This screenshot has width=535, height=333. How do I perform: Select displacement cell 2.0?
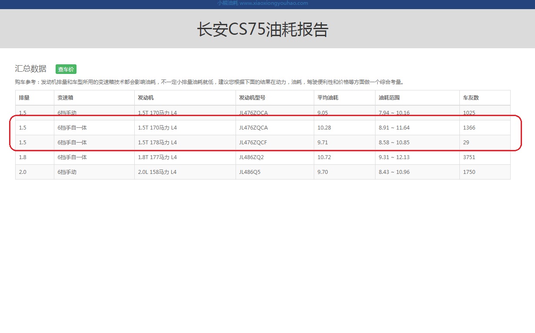23,172
